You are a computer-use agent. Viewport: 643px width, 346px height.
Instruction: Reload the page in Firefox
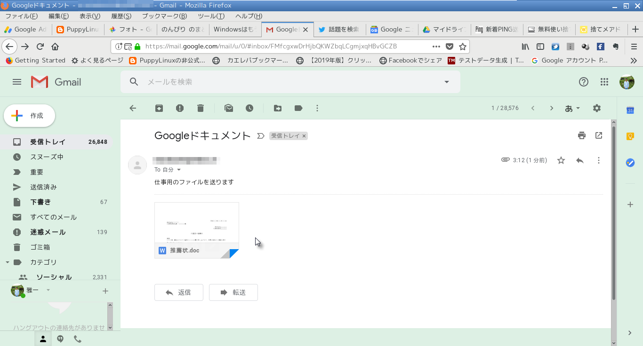[x=40, y=47]
